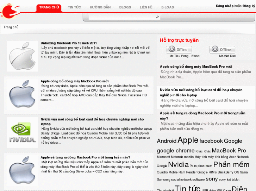Screen dimensions: 256x191
Task: Select the social network tag
Action: point(181,180)
